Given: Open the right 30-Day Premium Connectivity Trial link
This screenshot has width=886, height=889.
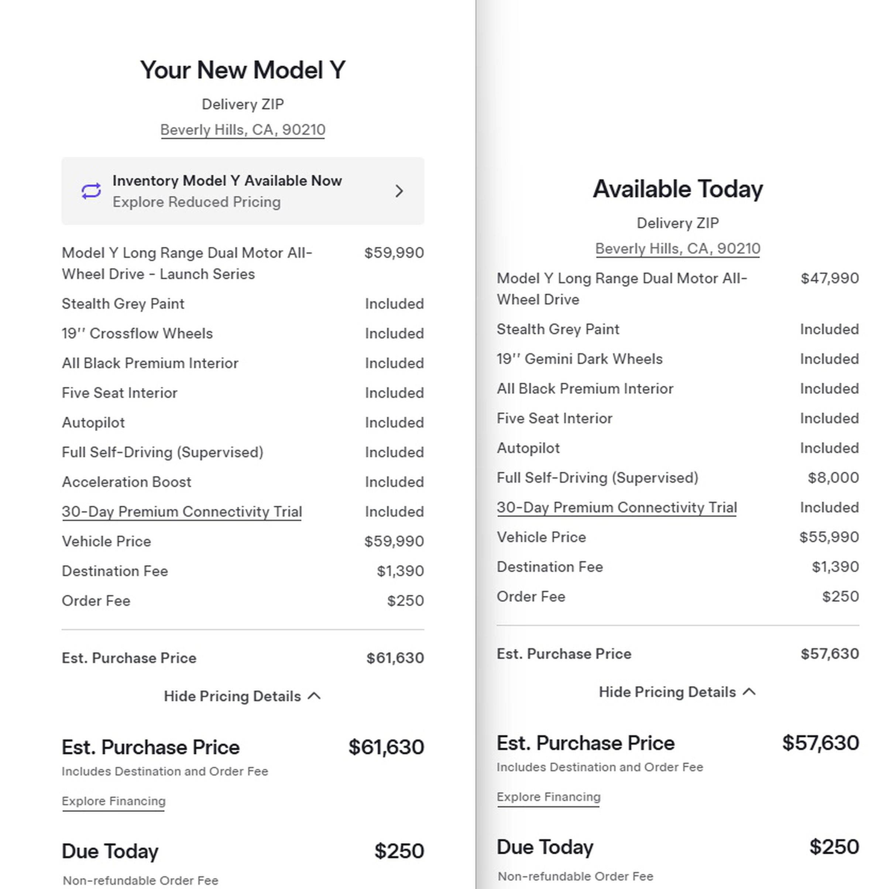Looking at the screenshot, I should pos(617,507).
